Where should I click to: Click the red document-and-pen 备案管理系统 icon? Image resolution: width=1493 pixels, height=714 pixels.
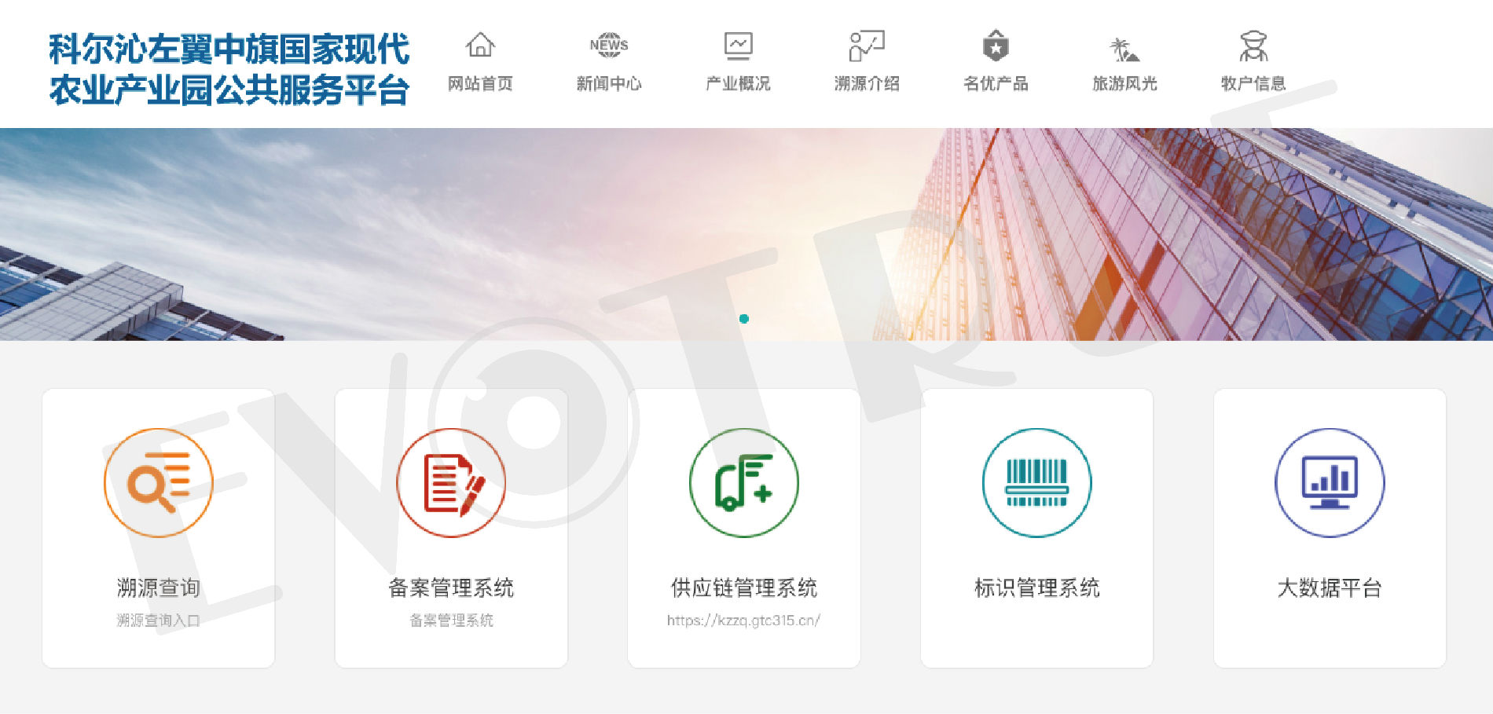pyautogui.click(x=451, y=483)
